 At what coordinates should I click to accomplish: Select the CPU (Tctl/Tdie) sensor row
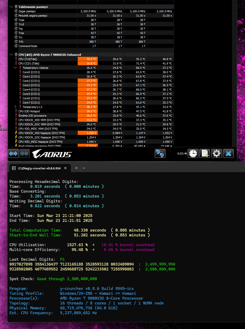click(28, 59)
